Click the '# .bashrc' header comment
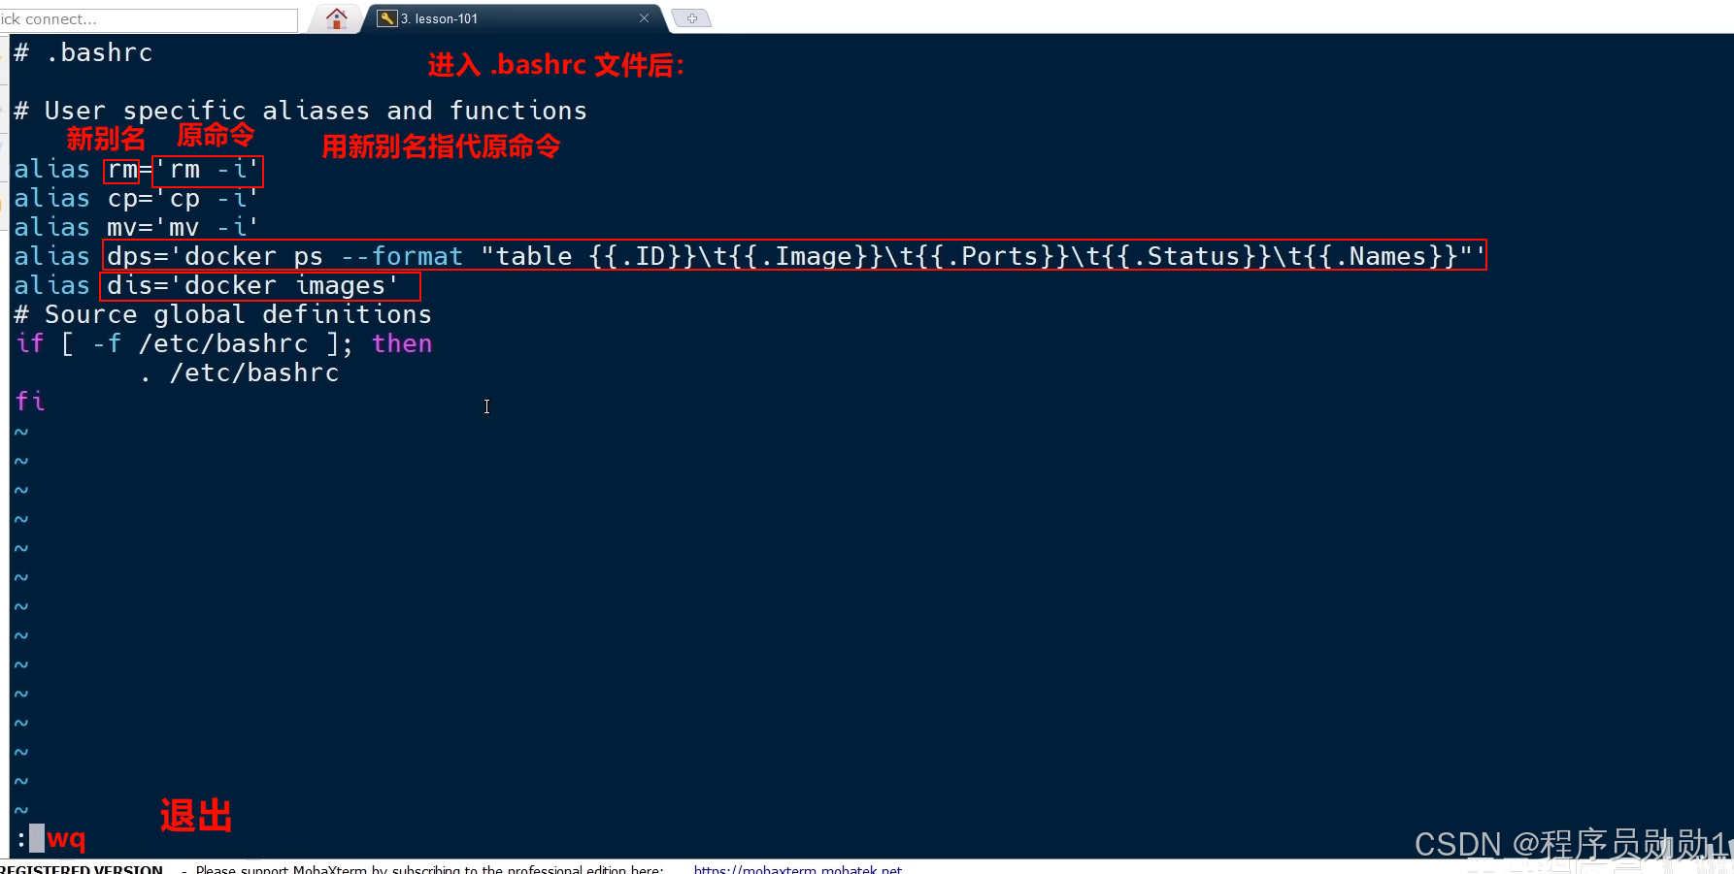 click(x=83, y=52)
